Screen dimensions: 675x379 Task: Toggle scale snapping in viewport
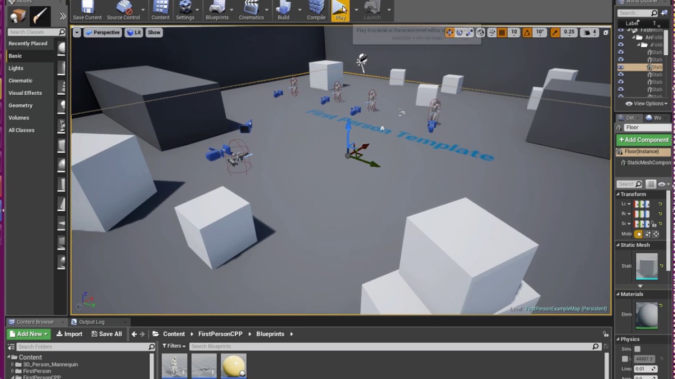pos(555,33)
